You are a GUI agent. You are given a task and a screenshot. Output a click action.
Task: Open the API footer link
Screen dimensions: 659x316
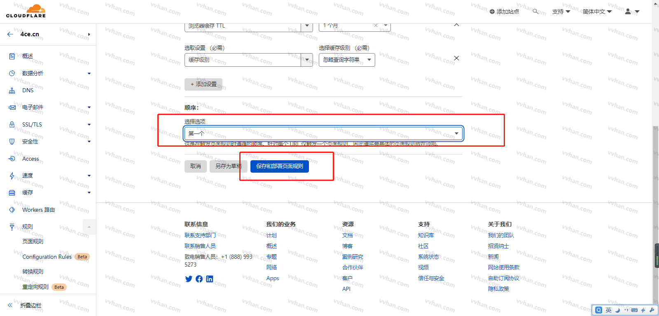(x=346, y=289)
